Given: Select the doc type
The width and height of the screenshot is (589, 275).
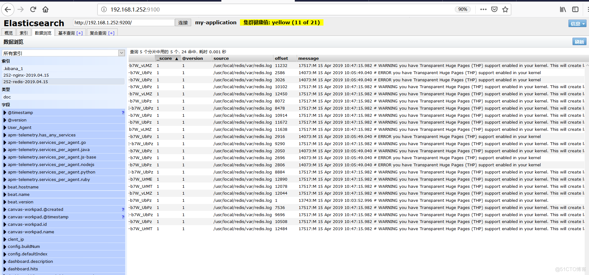Looking at the screenshot, I should (64, 97).
